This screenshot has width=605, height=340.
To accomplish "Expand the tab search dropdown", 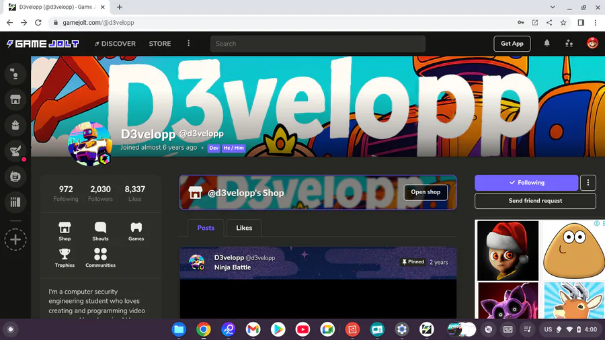I will tap(553, 7).
